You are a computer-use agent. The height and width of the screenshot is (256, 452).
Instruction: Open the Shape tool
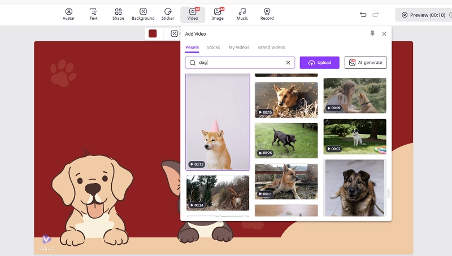[118, 15]
